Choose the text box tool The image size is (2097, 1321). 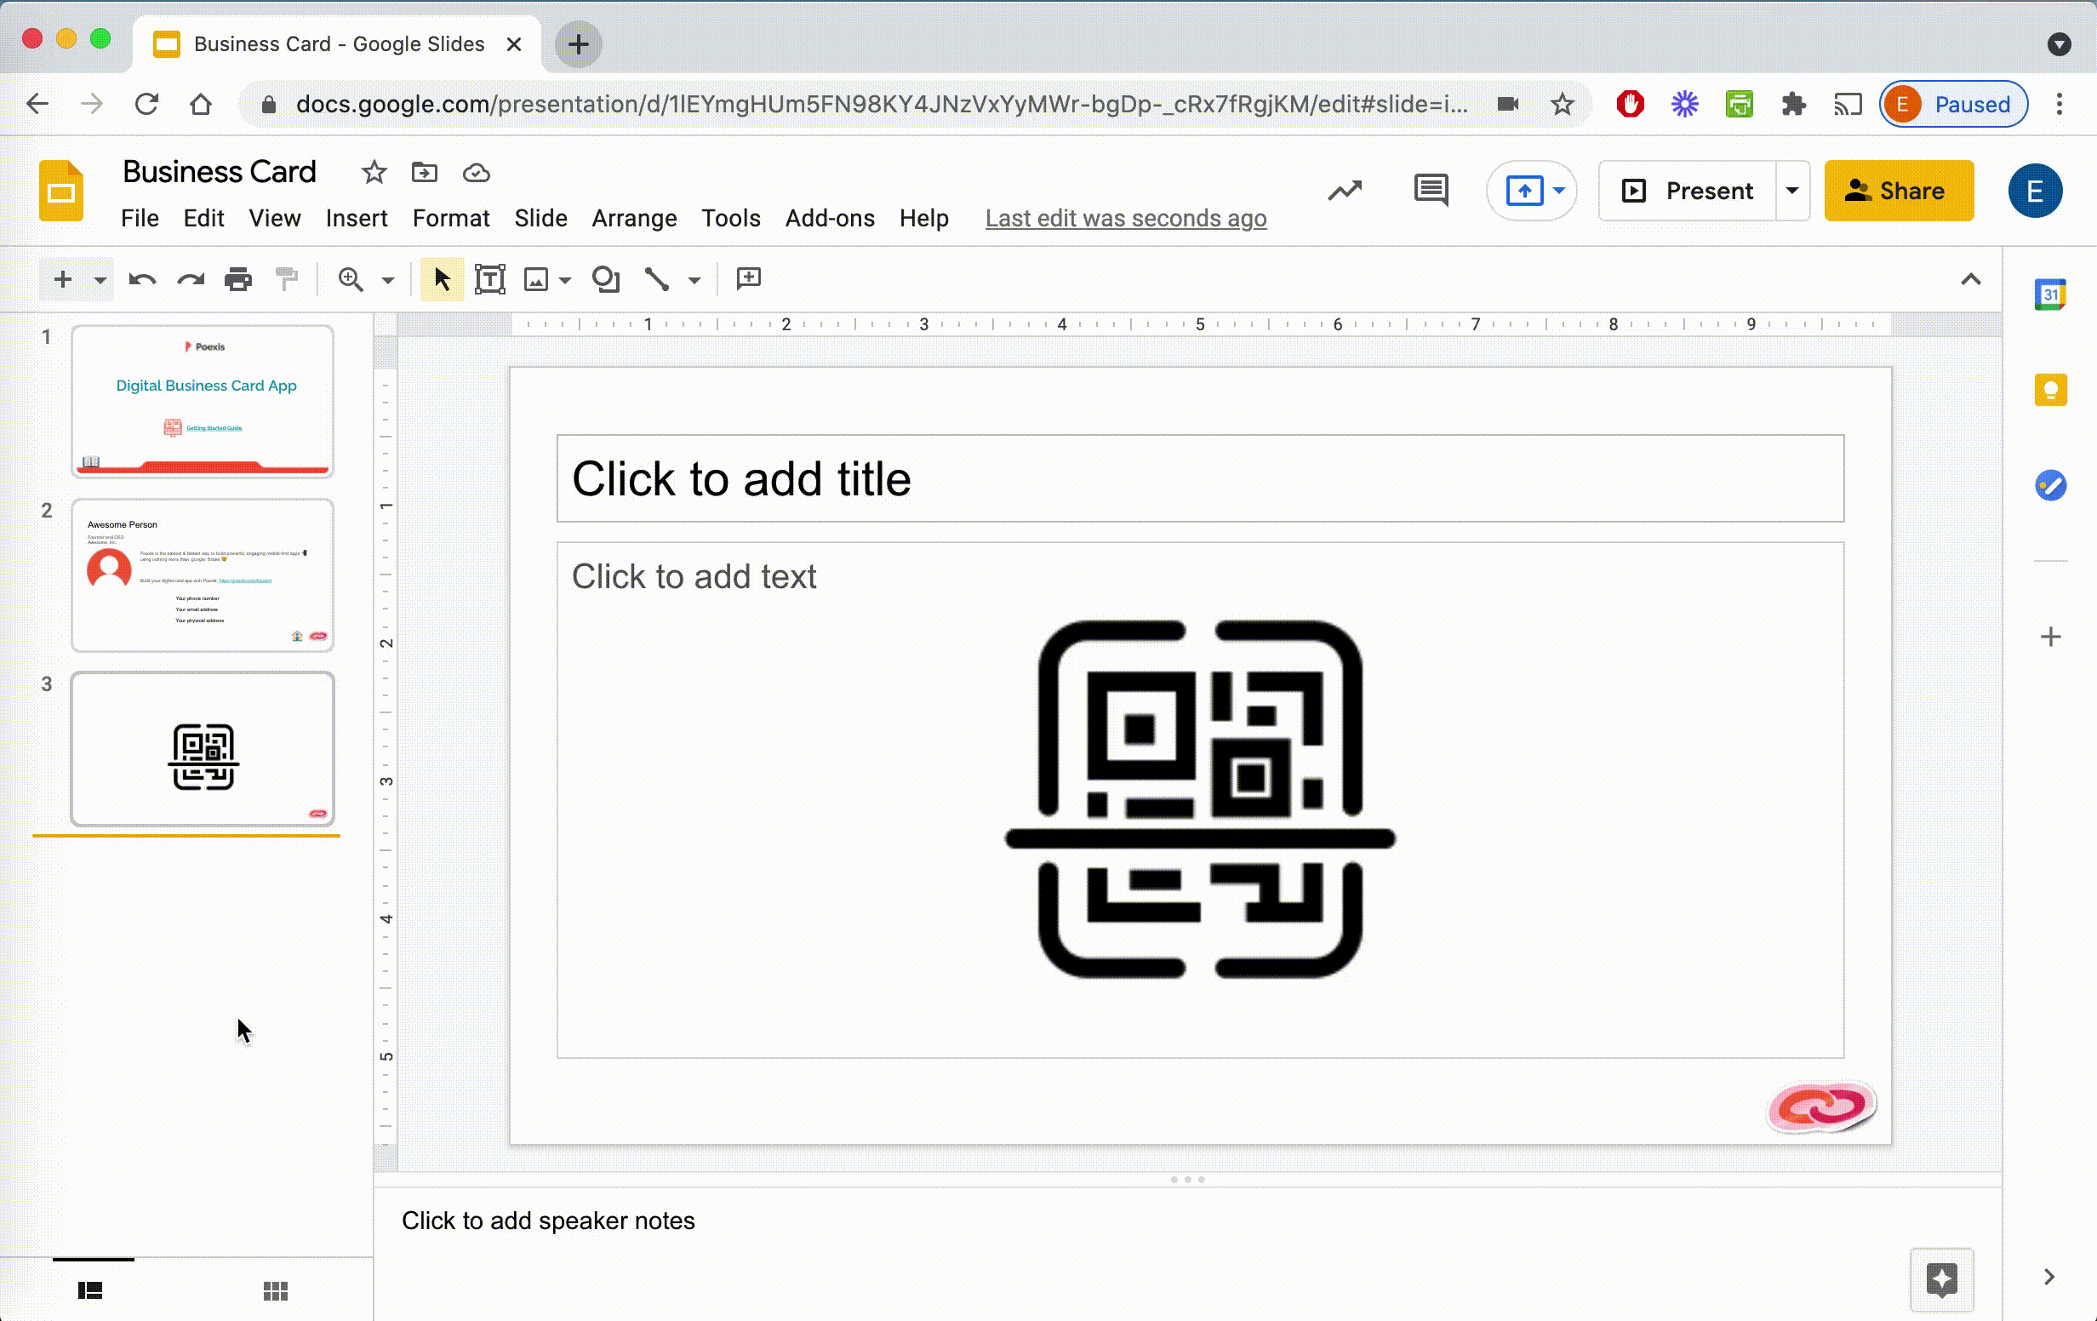(x=490, y=279)
